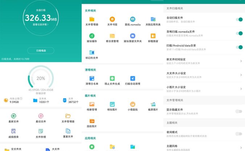Open the 相似图片 icon
The image size is (245, 151).
click(112, 104)
